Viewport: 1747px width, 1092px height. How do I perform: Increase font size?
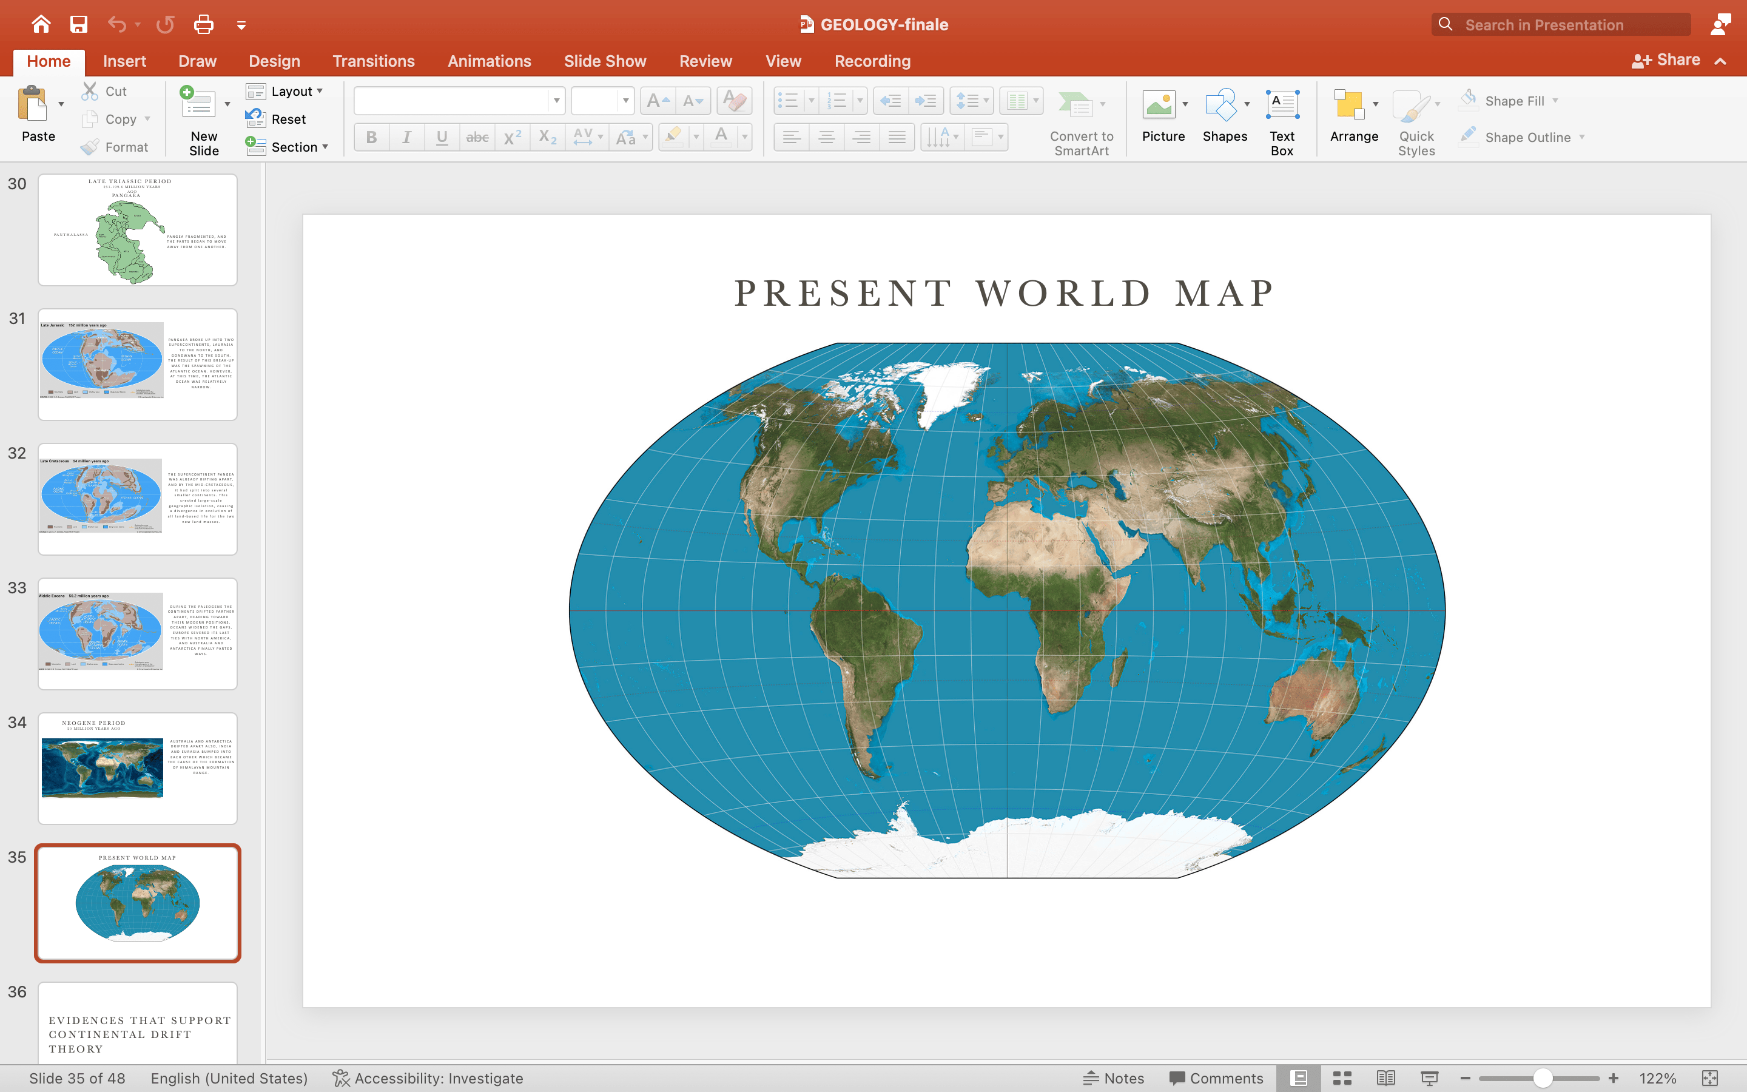[x=658, y=100]
